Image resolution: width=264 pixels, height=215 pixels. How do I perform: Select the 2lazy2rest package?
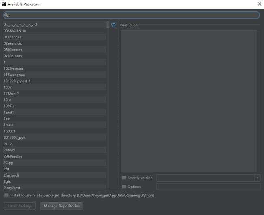(x=55, y=187)
